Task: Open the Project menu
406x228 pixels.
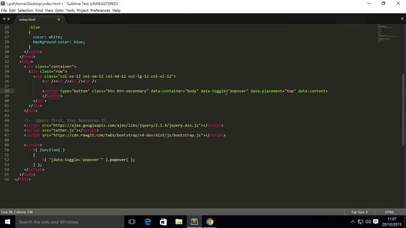Action: 82,11
